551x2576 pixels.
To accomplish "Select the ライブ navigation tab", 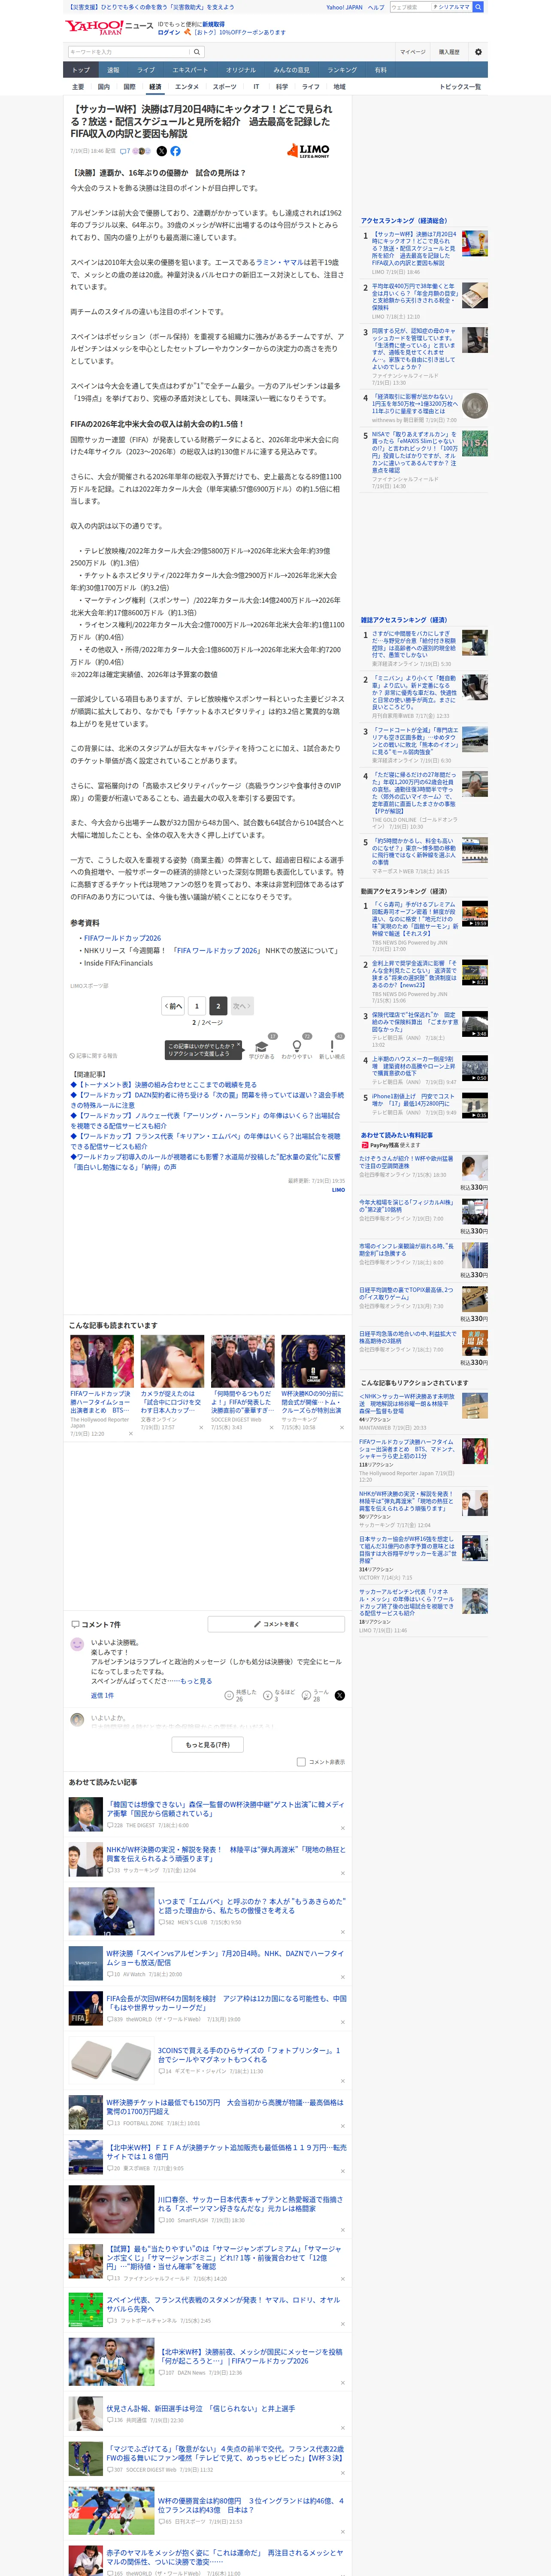I will [x=146, y=70].
